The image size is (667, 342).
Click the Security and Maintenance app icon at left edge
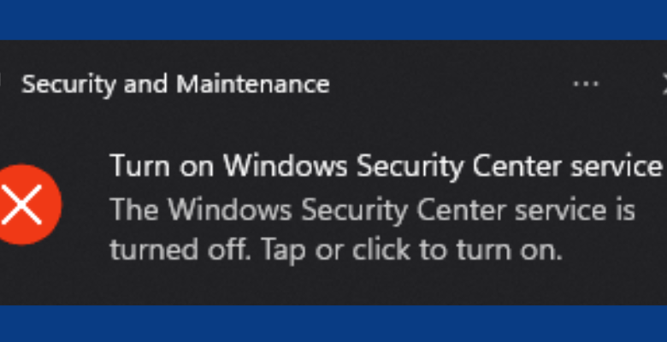3,84
